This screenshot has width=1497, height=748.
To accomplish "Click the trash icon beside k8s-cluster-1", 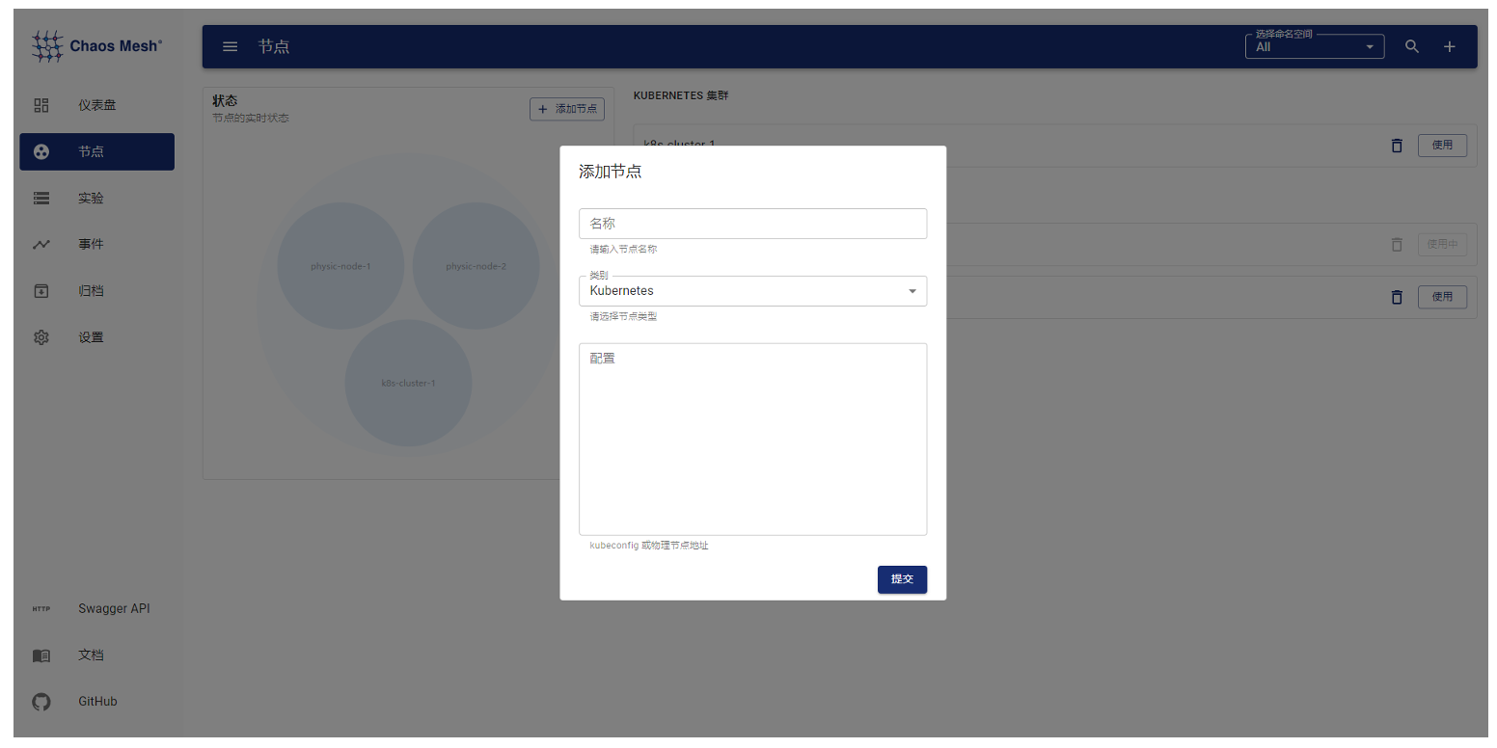I will [x=1396, y=146].
